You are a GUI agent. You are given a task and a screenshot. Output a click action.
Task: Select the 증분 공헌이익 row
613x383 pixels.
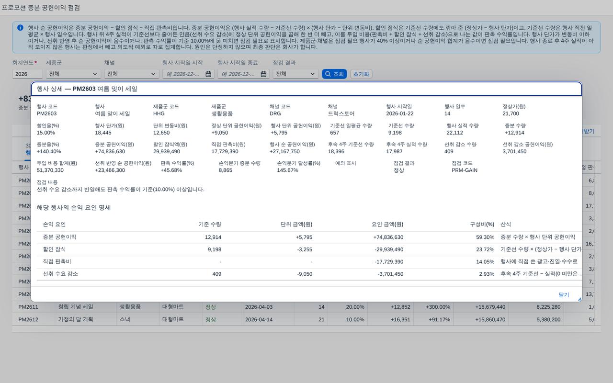309,237
